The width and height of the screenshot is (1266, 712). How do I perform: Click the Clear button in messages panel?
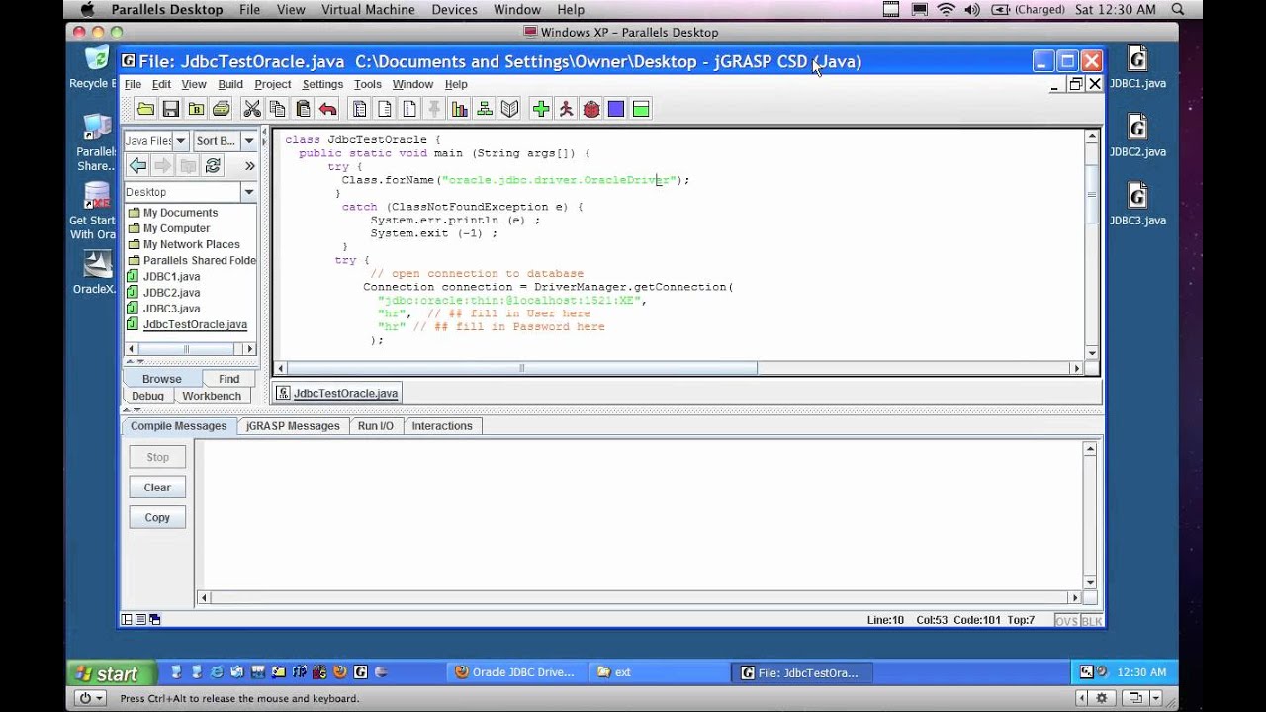pos(157,488)
